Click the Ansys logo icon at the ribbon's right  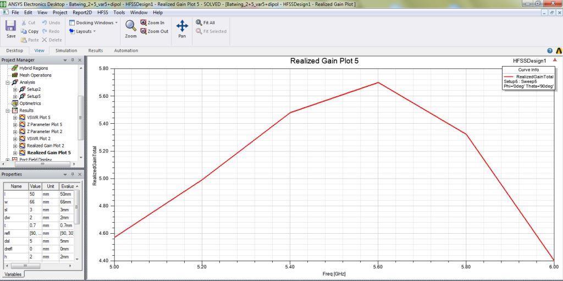(559, 51)
